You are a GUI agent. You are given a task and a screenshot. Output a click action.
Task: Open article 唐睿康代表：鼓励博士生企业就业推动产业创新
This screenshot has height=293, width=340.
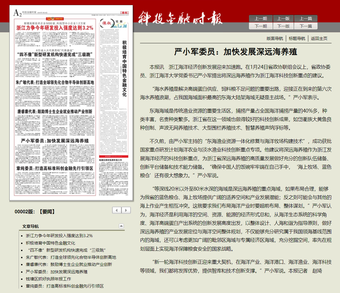point(69,264)
